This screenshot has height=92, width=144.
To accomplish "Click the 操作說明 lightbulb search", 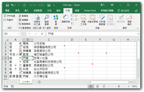I will pyautogui.click(x=123, y=11).
